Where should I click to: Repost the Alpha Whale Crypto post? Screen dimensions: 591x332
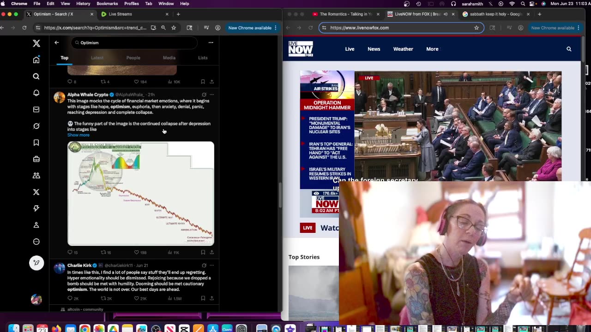[106, 252]
